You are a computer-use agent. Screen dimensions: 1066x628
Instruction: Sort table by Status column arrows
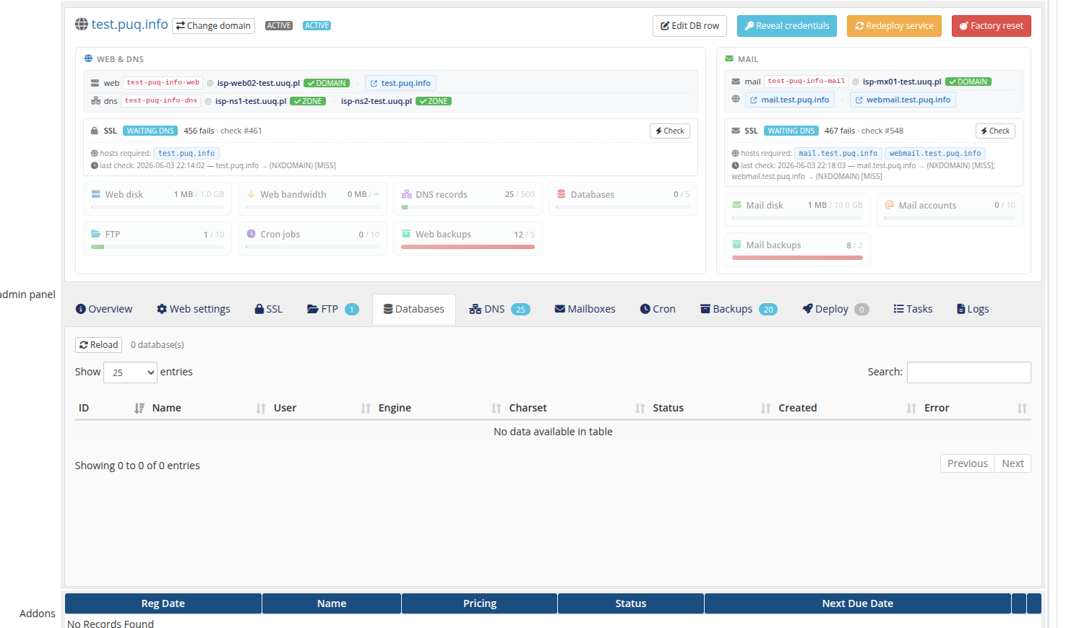click(765, 409)
